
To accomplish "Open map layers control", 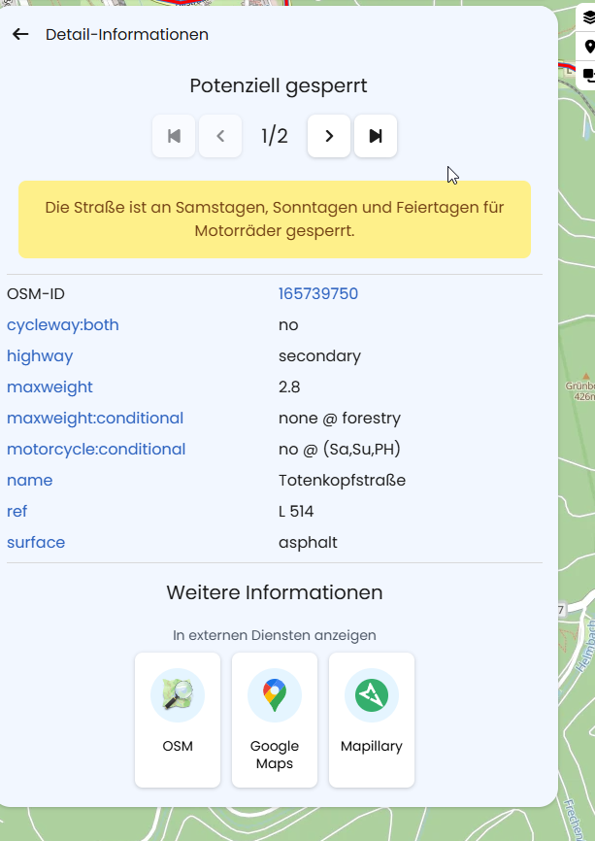I will (588, 18).
